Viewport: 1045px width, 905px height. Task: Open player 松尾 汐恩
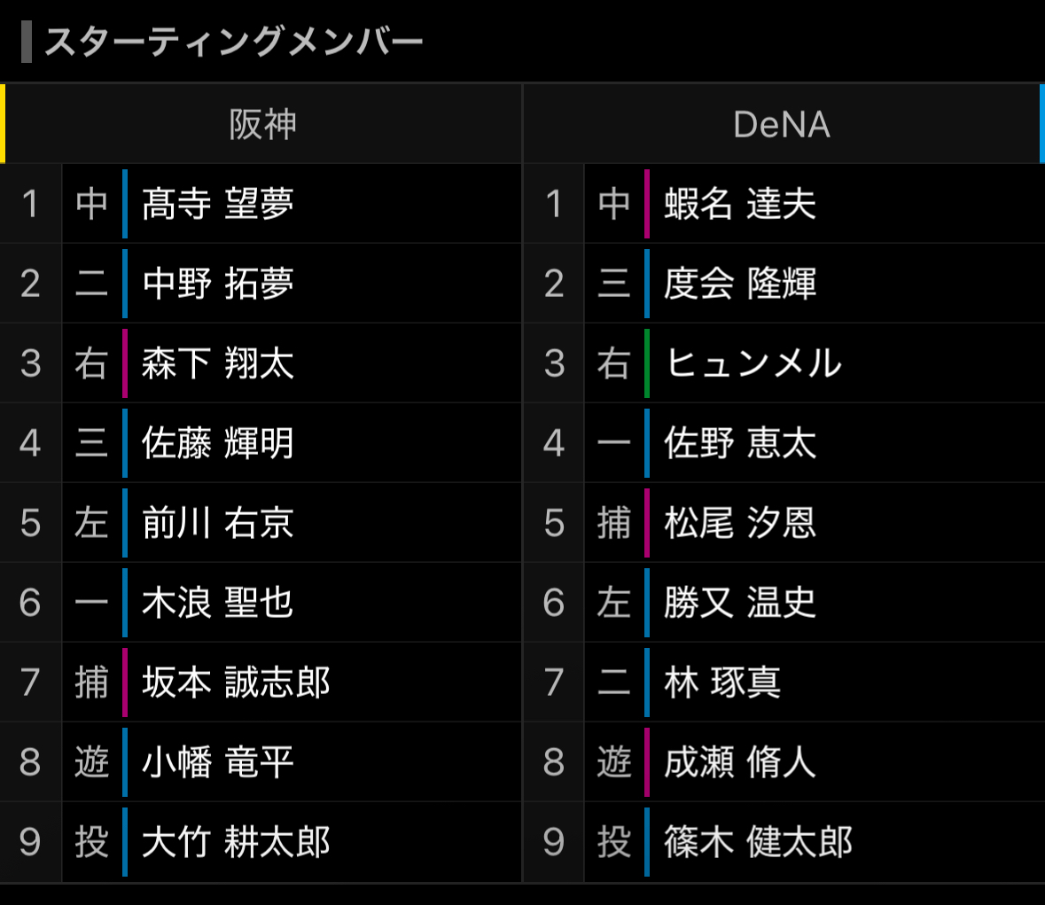[740, 523]
